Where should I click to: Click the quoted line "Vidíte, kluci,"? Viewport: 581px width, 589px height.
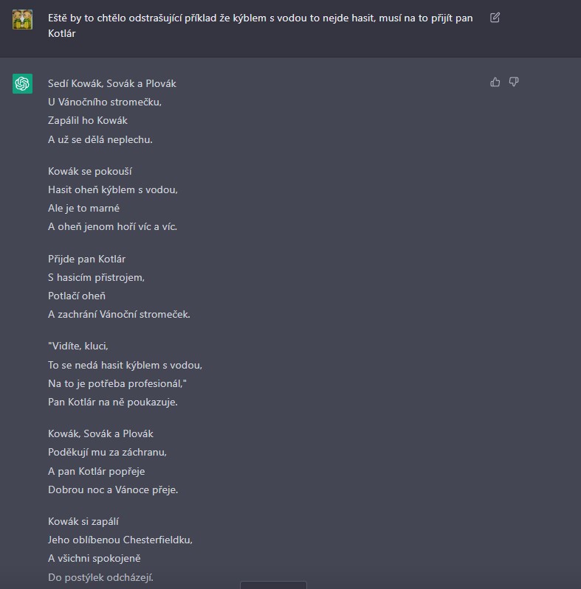(x=78, y=346)
